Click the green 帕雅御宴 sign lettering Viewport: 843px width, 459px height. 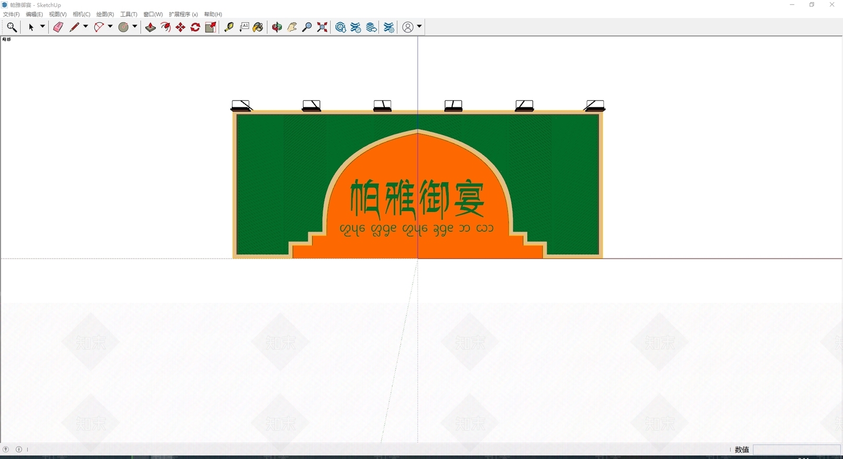tap(417, 199)
